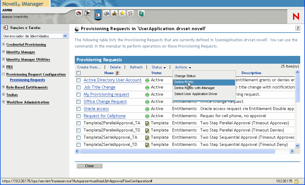Viewport: 305px width, 185px height.
Task: Click the checklist Preferences icon
Action: (x=130, y=13)
